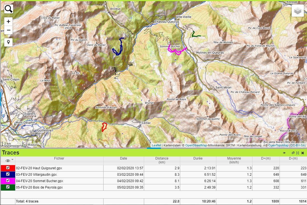Uncheck the Haut Quigouret trace checkbox
Image resolution: width=307 pixels, height=205 pixels.
[8, 168]
